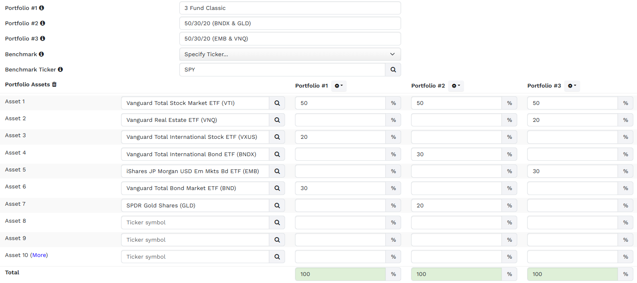637x283 pixels.
Task: Click the 'Total' row label
Action: (x=12, y=272)
